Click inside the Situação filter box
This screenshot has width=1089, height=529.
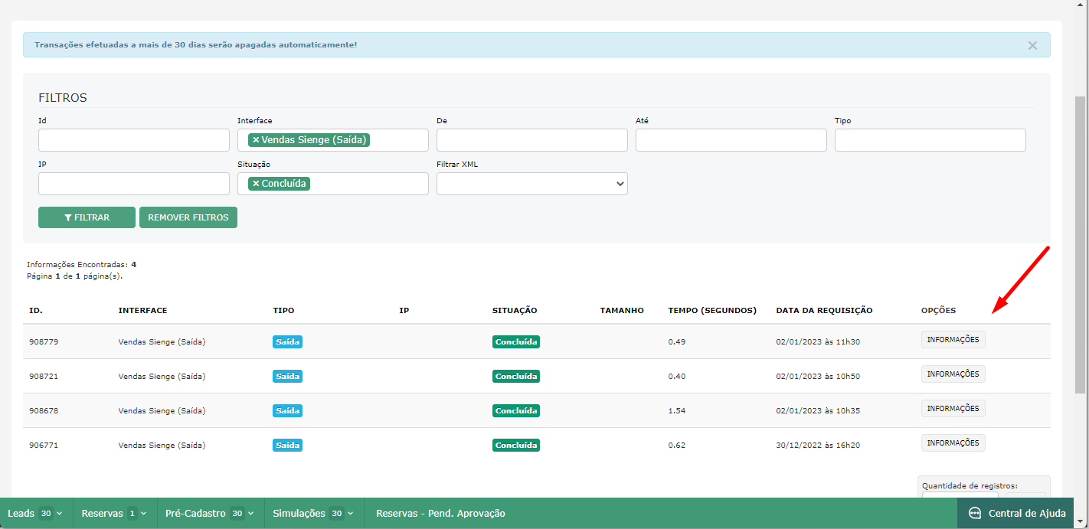point(333,184)
